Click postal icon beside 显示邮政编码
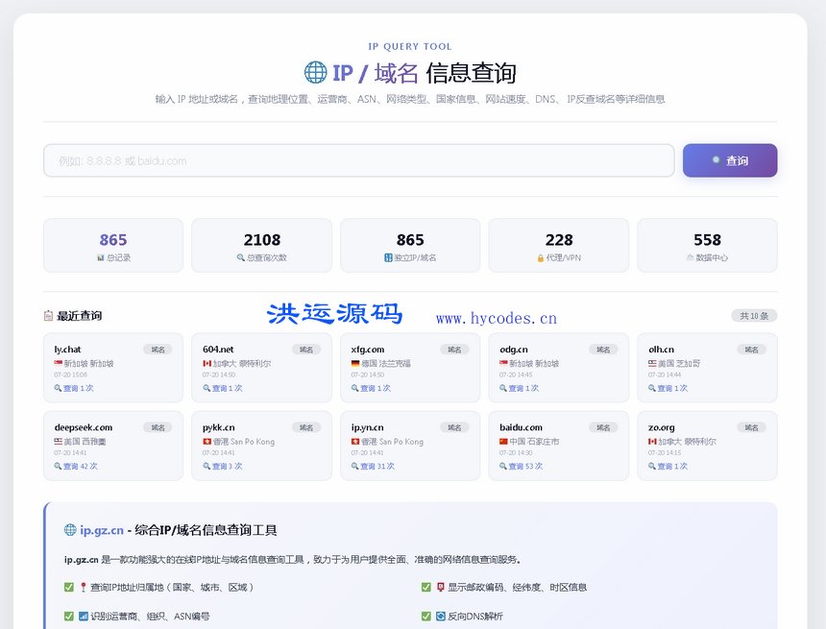The width and height of the screenshot is (826, 629). tap(441, 587)
